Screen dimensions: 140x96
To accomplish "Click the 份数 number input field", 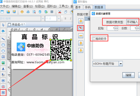I will tap(133, 28).
